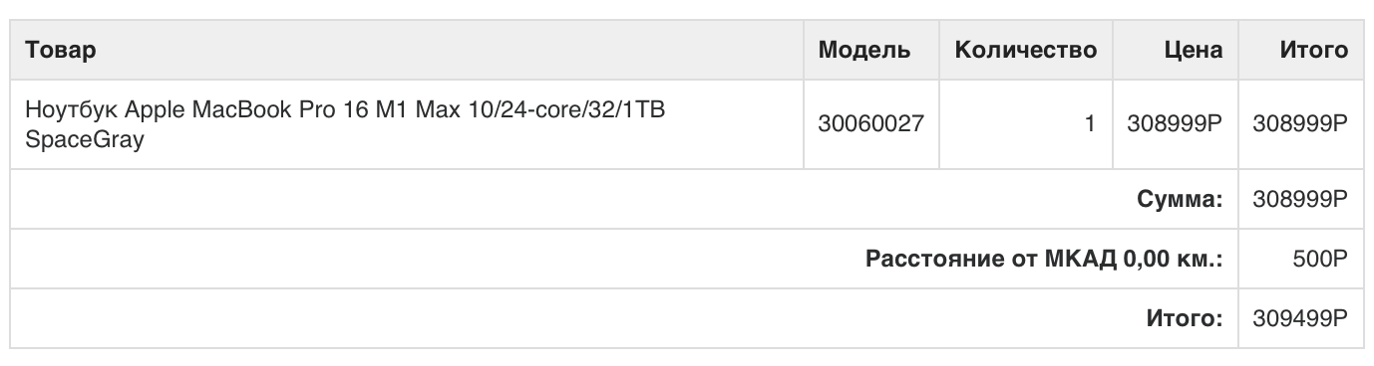
Task: Click the bold Итого label in last row
Action: pyautogui.click(x=1184, y=319)
